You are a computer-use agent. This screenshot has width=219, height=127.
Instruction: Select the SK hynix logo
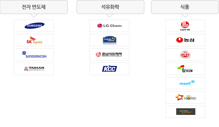pos(34,40)
